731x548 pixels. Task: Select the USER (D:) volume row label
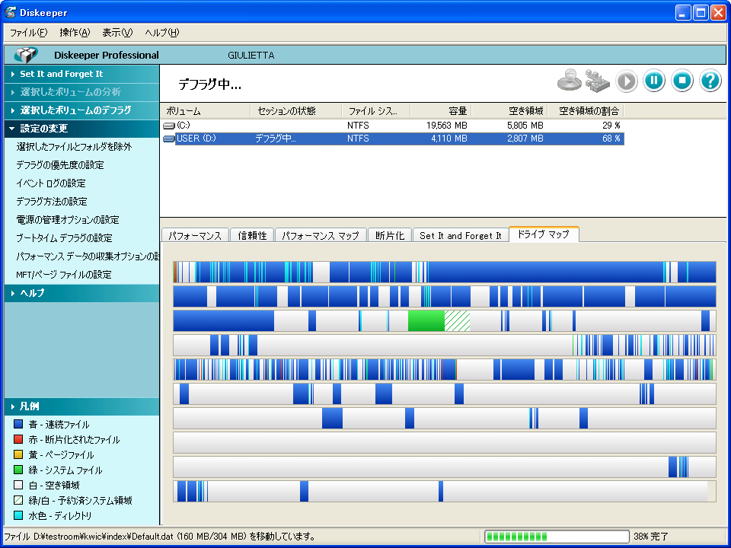(196, 139)
